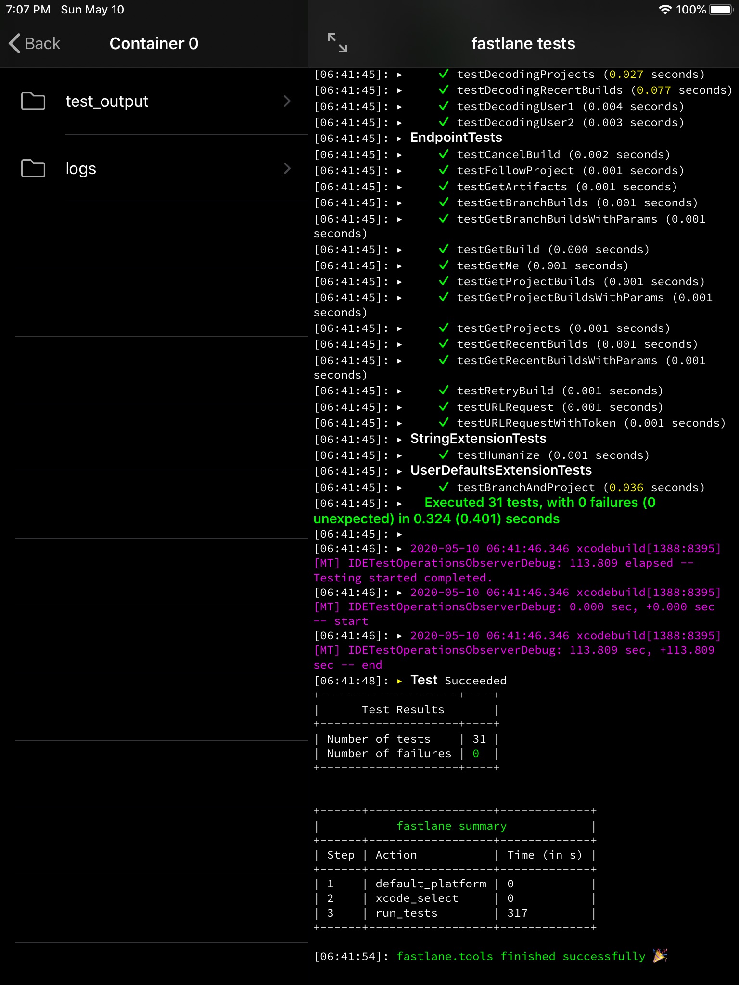
Task: Click green checkmark beside testBranchAndProject
Action: 444,487
